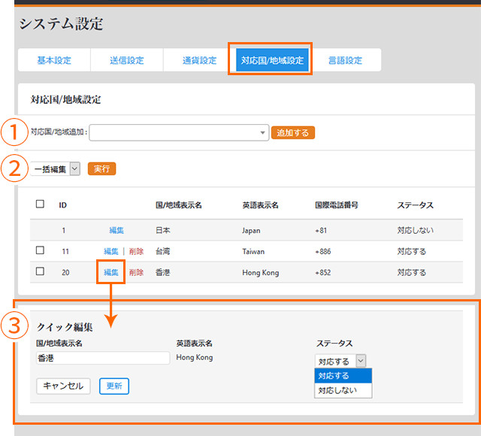The width and height of the screenshot is (481, 436).
Task: Go to the 言語設定 tab
Action: 345,60
